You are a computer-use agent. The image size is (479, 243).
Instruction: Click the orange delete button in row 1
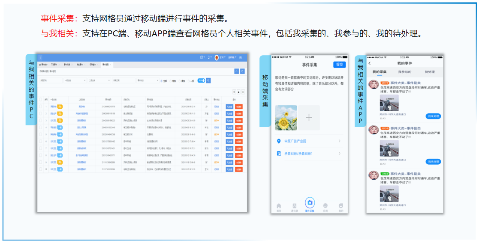click(238, 107)
